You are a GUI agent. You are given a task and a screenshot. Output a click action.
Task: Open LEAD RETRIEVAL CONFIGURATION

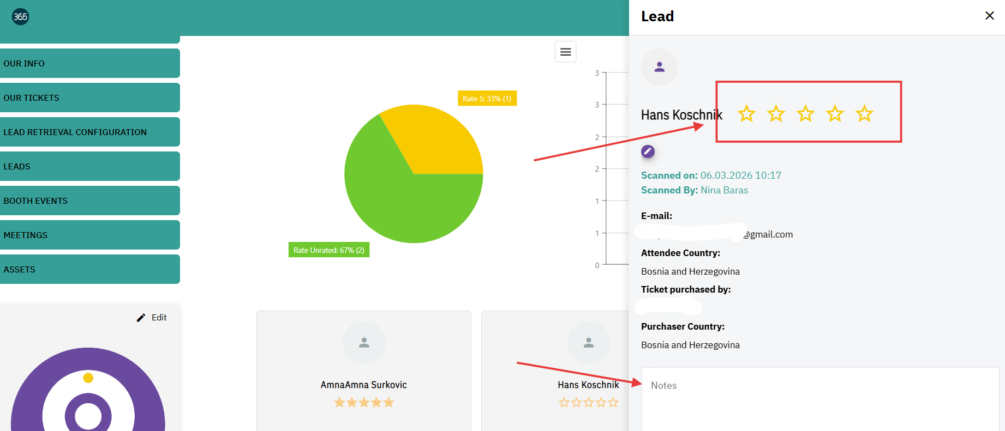[90, 132]
